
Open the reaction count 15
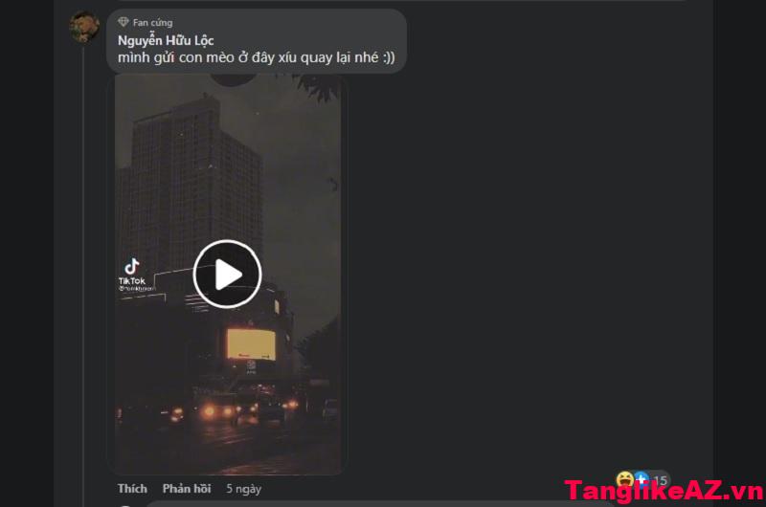pos(660,480)
